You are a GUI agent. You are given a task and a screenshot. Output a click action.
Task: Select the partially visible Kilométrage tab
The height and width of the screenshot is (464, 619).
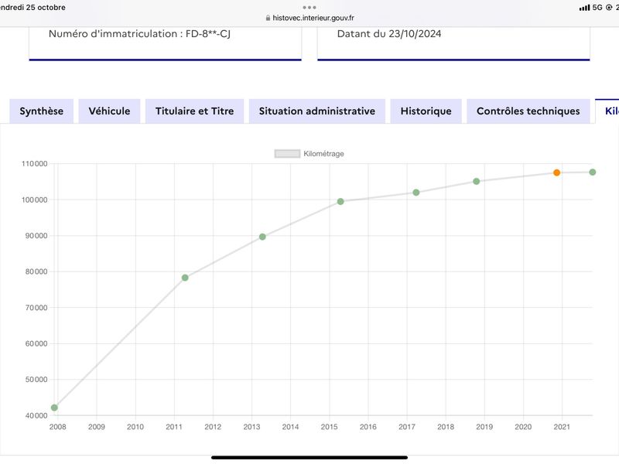608,111
